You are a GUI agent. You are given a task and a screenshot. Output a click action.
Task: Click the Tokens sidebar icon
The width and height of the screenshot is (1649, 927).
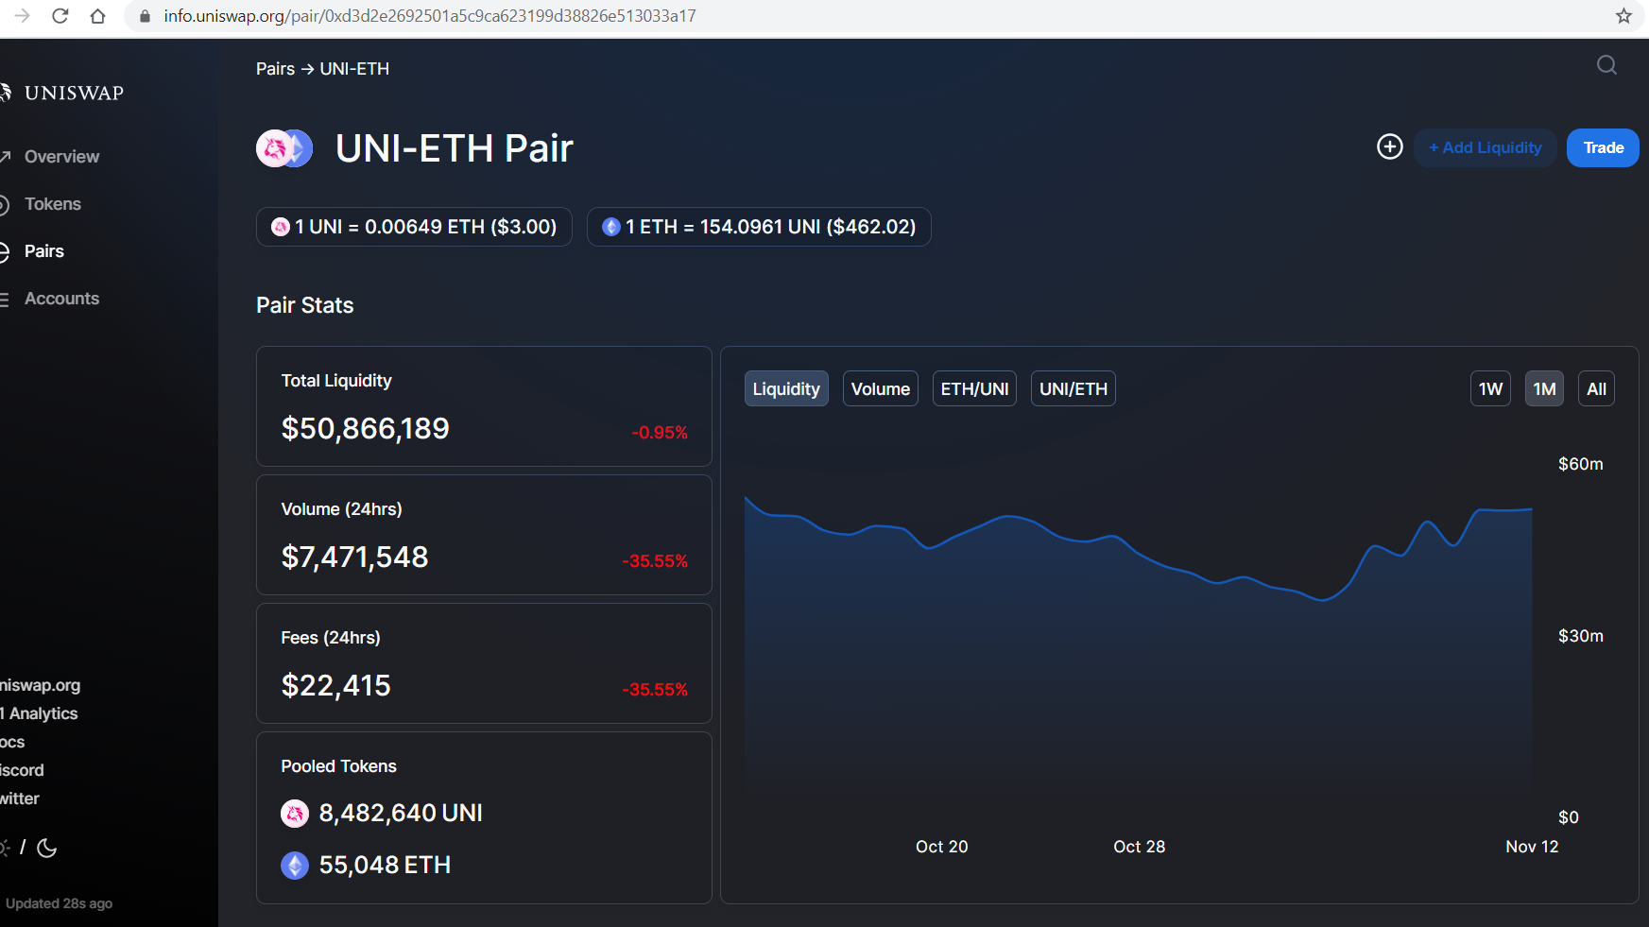coord(5,204)
